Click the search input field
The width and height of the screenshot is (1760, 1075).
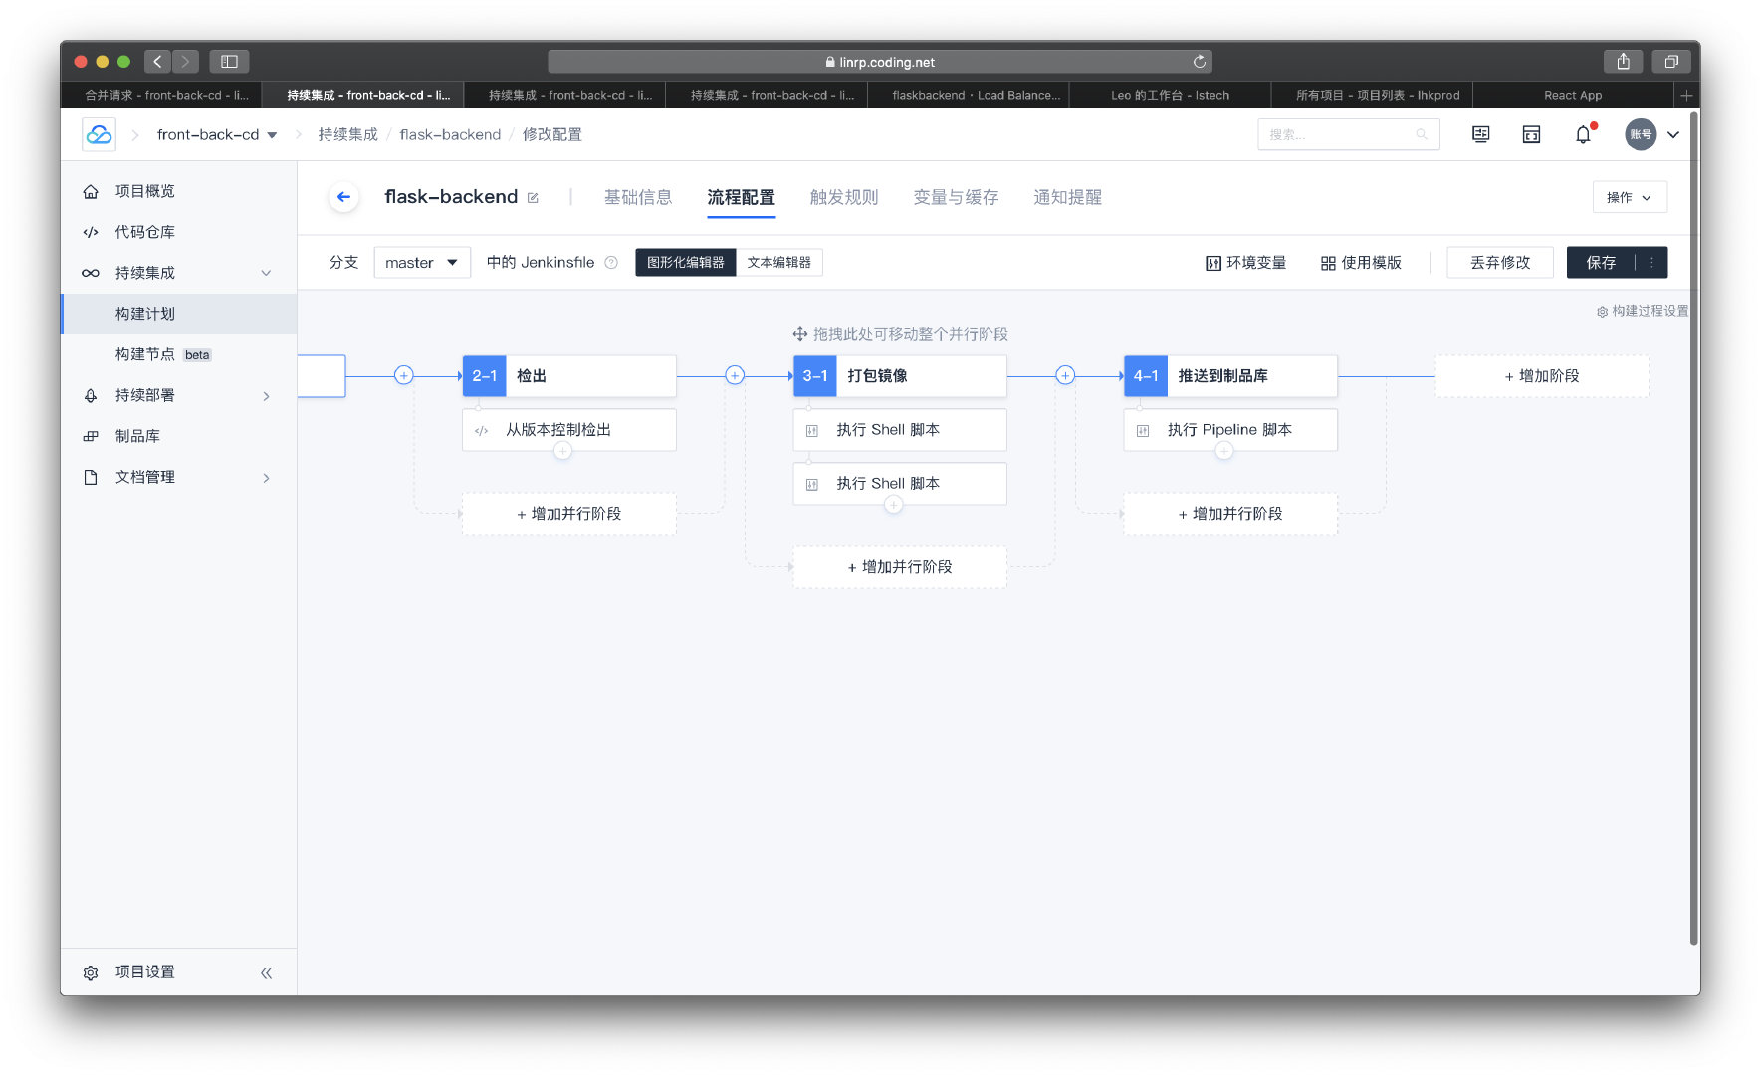coord(1339,134)
